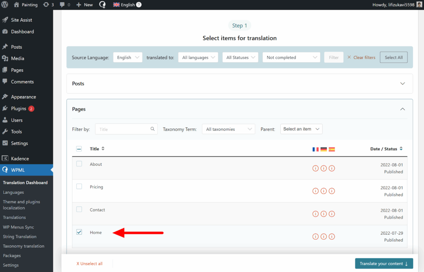Open the WPML icon in the admin bar
This screenshot has height=272, width=424.
[102, 5]
